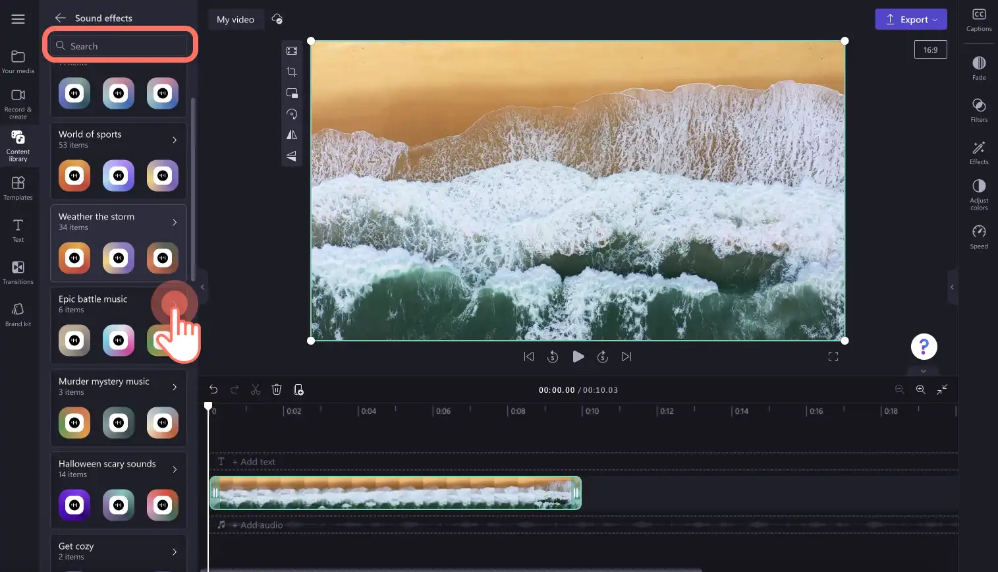Expand the World of sports category
The image size is (998, 572).
[175, 140]
